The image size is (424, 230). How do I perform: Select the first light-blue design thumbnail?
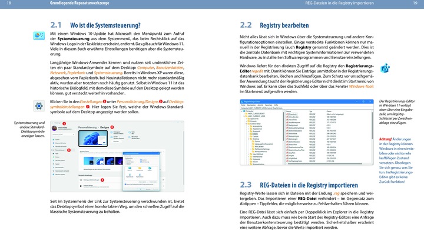(x=89, y=161)
